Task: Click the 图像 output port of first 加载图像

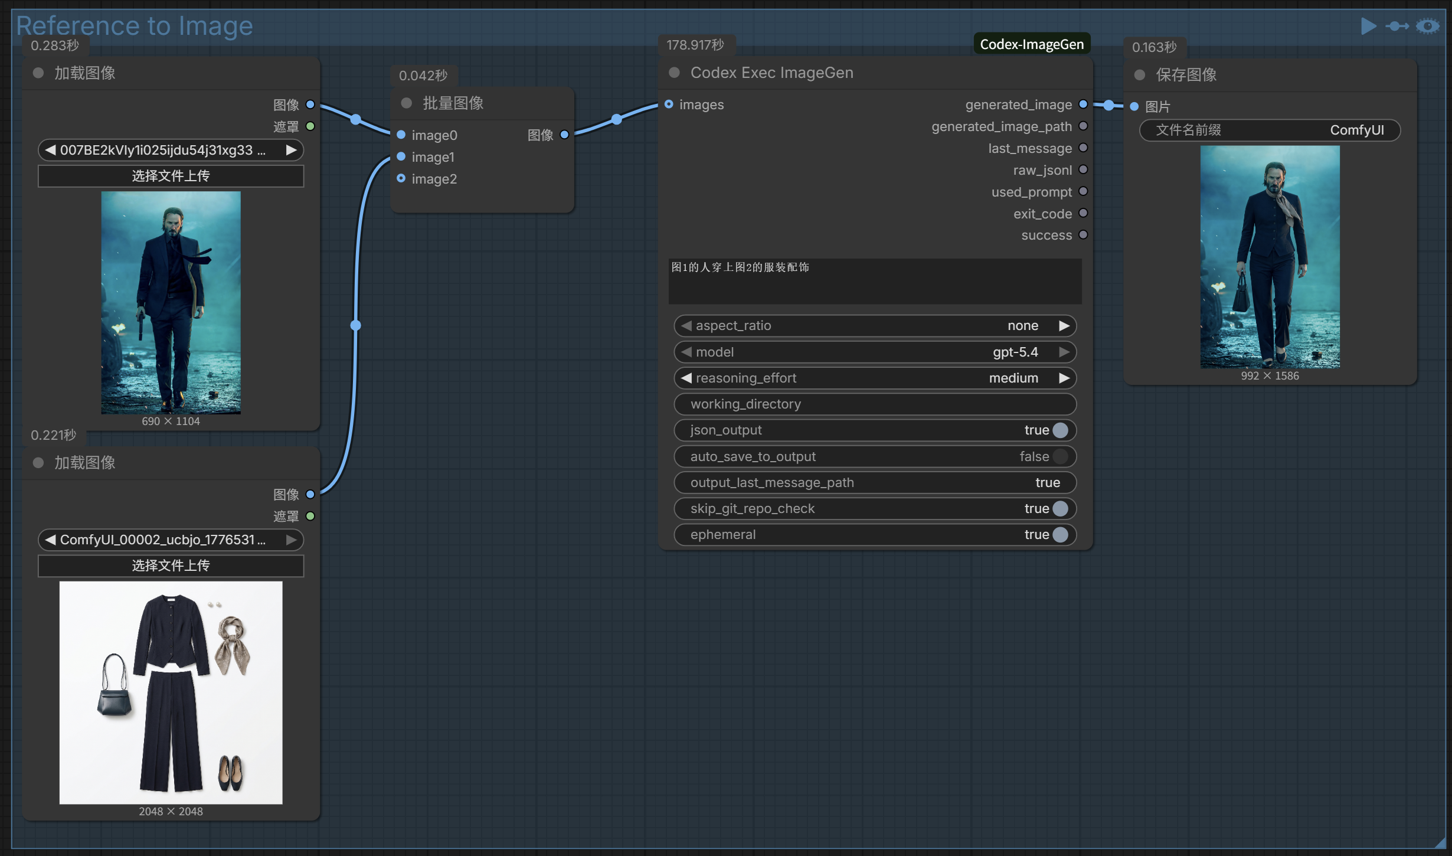Action: pos(310,104)
